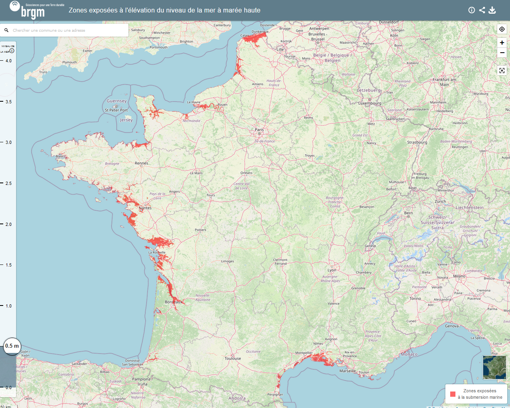The height and width of the screenshot is (408, 510).
Task: Click the 'Poitiers' label on the map
Action: point(201,230)
